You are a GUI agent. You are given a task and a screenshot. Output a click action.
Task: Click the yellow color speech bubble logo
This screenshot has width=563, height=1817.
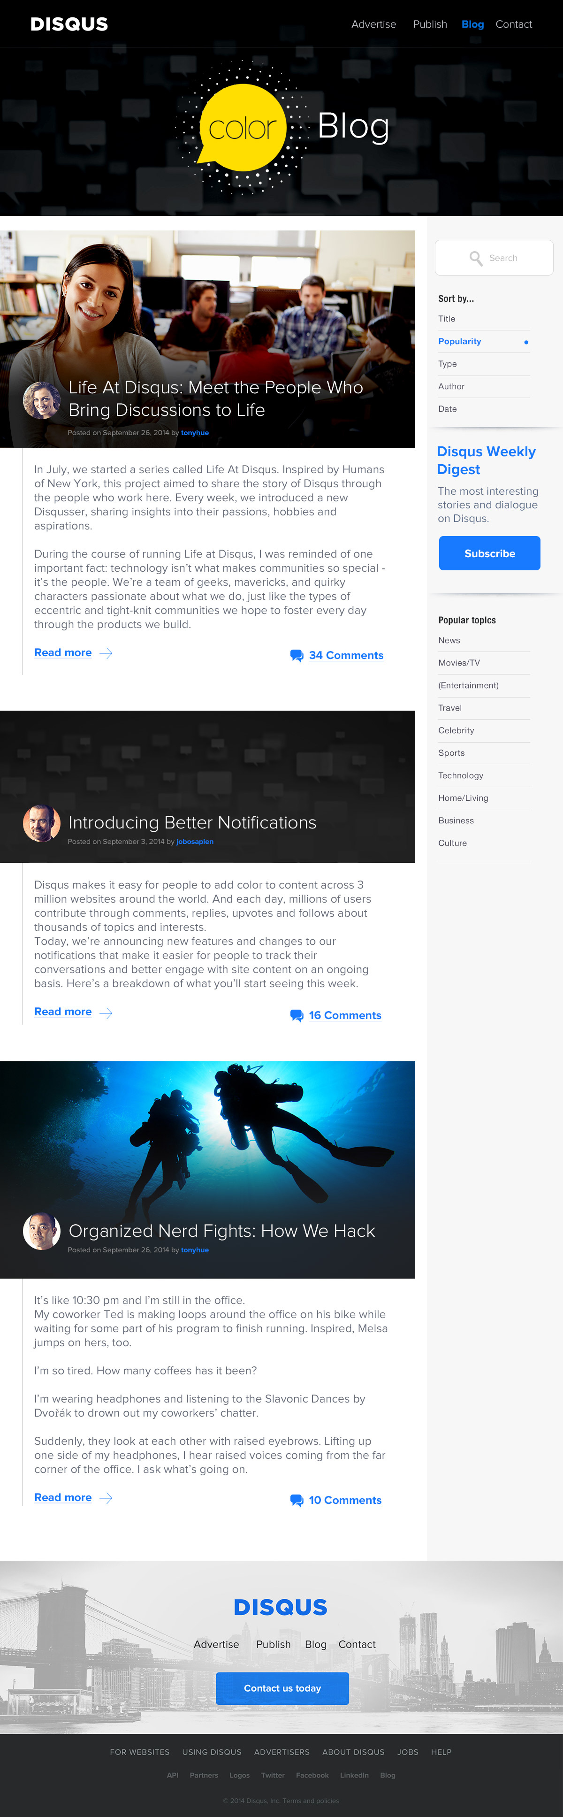click(243, 127)
